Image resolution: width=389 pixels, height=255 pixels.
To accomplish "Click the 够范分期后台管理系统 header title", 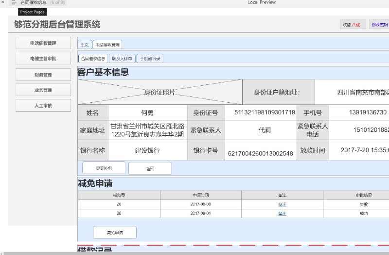I will click(x=57, y=24).
